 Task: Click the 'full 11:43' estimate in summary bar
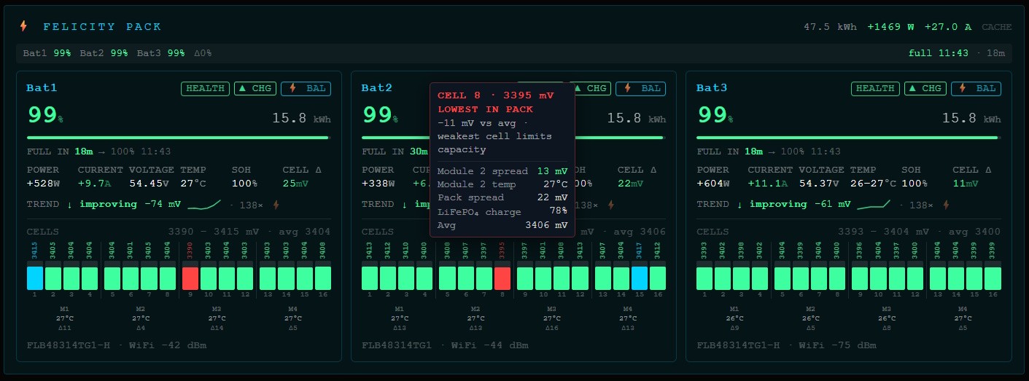[x=938, y=53]
